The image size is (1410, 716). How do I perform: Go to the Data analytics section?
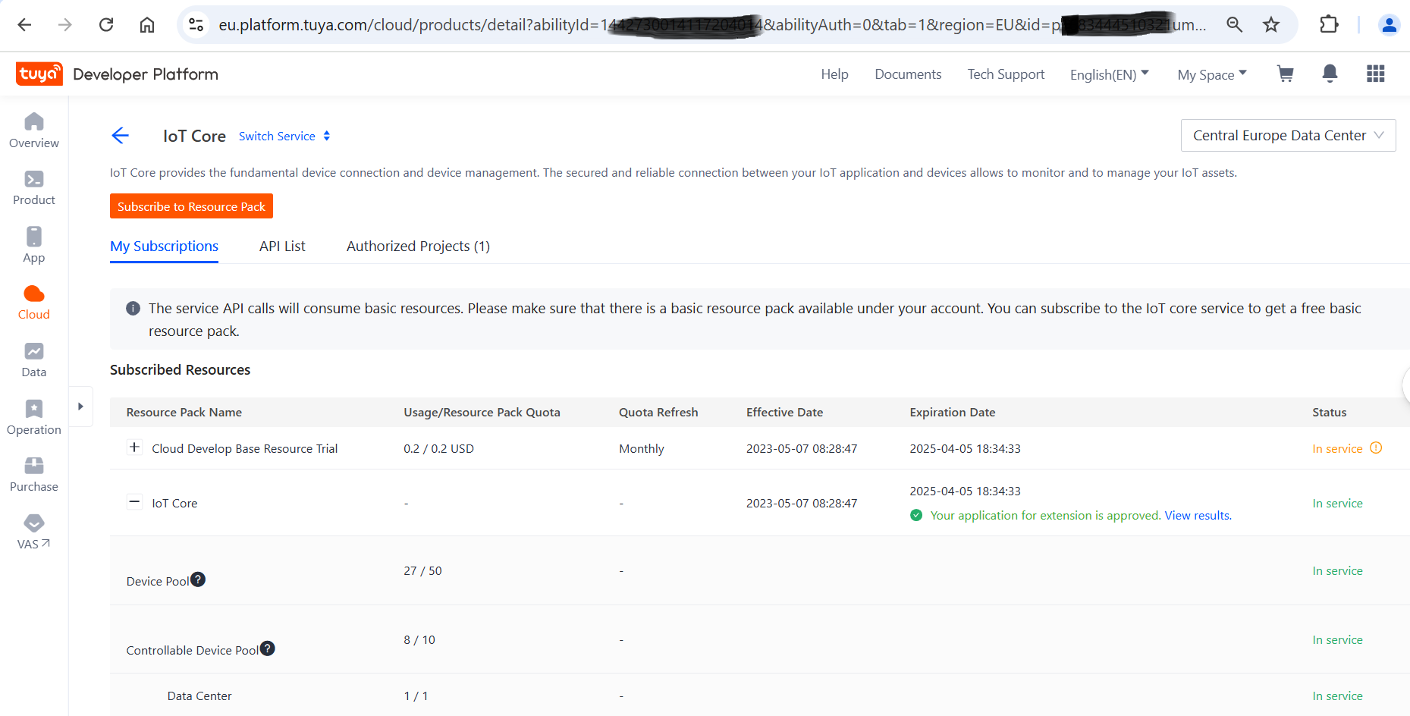pyautogui.click(x=34, y=360)
